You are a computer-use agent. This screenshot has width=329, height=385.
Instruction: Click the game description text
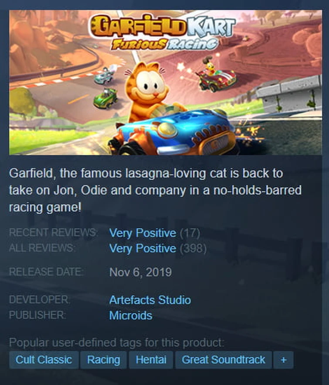155,190
